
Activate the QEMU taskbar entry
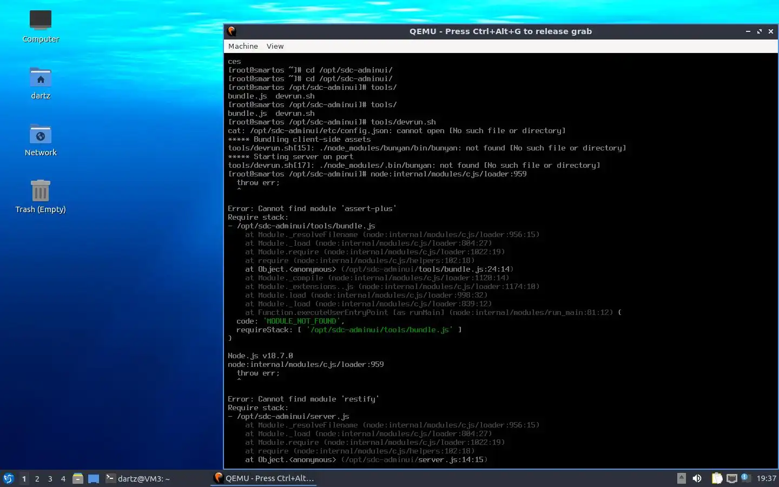tap(264, 478)
